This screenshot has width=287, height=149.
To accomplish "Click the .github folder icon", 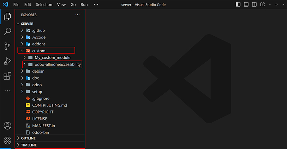I will point(28,31).
